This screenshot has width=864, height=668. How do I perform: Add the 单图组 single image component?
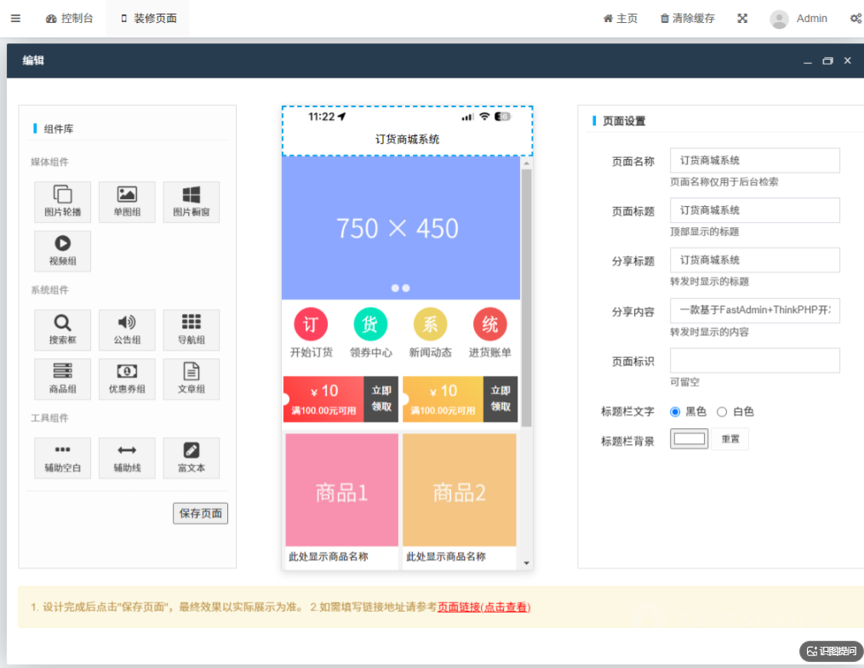[127, 202]
